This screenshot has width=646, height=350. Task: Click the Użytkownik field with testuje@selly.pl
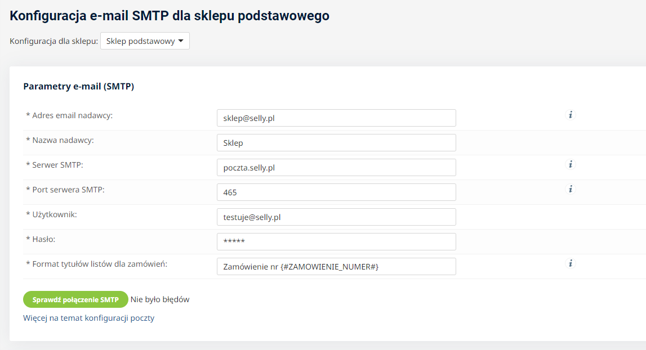pyautogui.click(x=336, y=217)
